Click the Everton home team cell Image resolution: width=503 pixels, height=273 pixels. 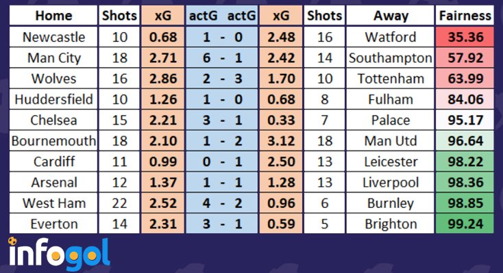pyautogui.click(x=53, y=224)
